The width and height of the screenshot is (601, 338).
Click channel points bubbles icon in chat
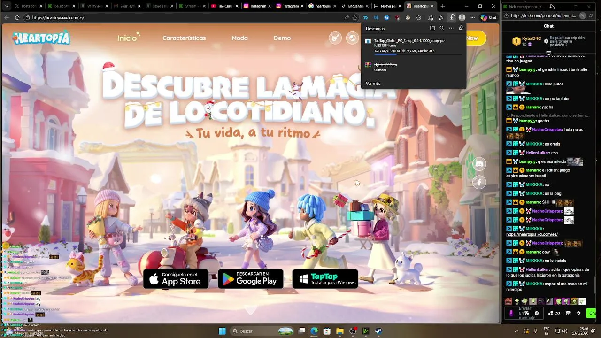(x=551, y=313)
